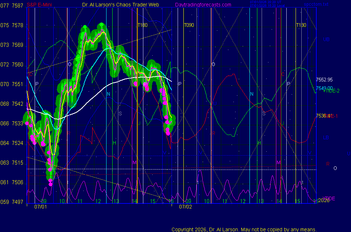Click the blue UB upper band label

click(326, 39)
